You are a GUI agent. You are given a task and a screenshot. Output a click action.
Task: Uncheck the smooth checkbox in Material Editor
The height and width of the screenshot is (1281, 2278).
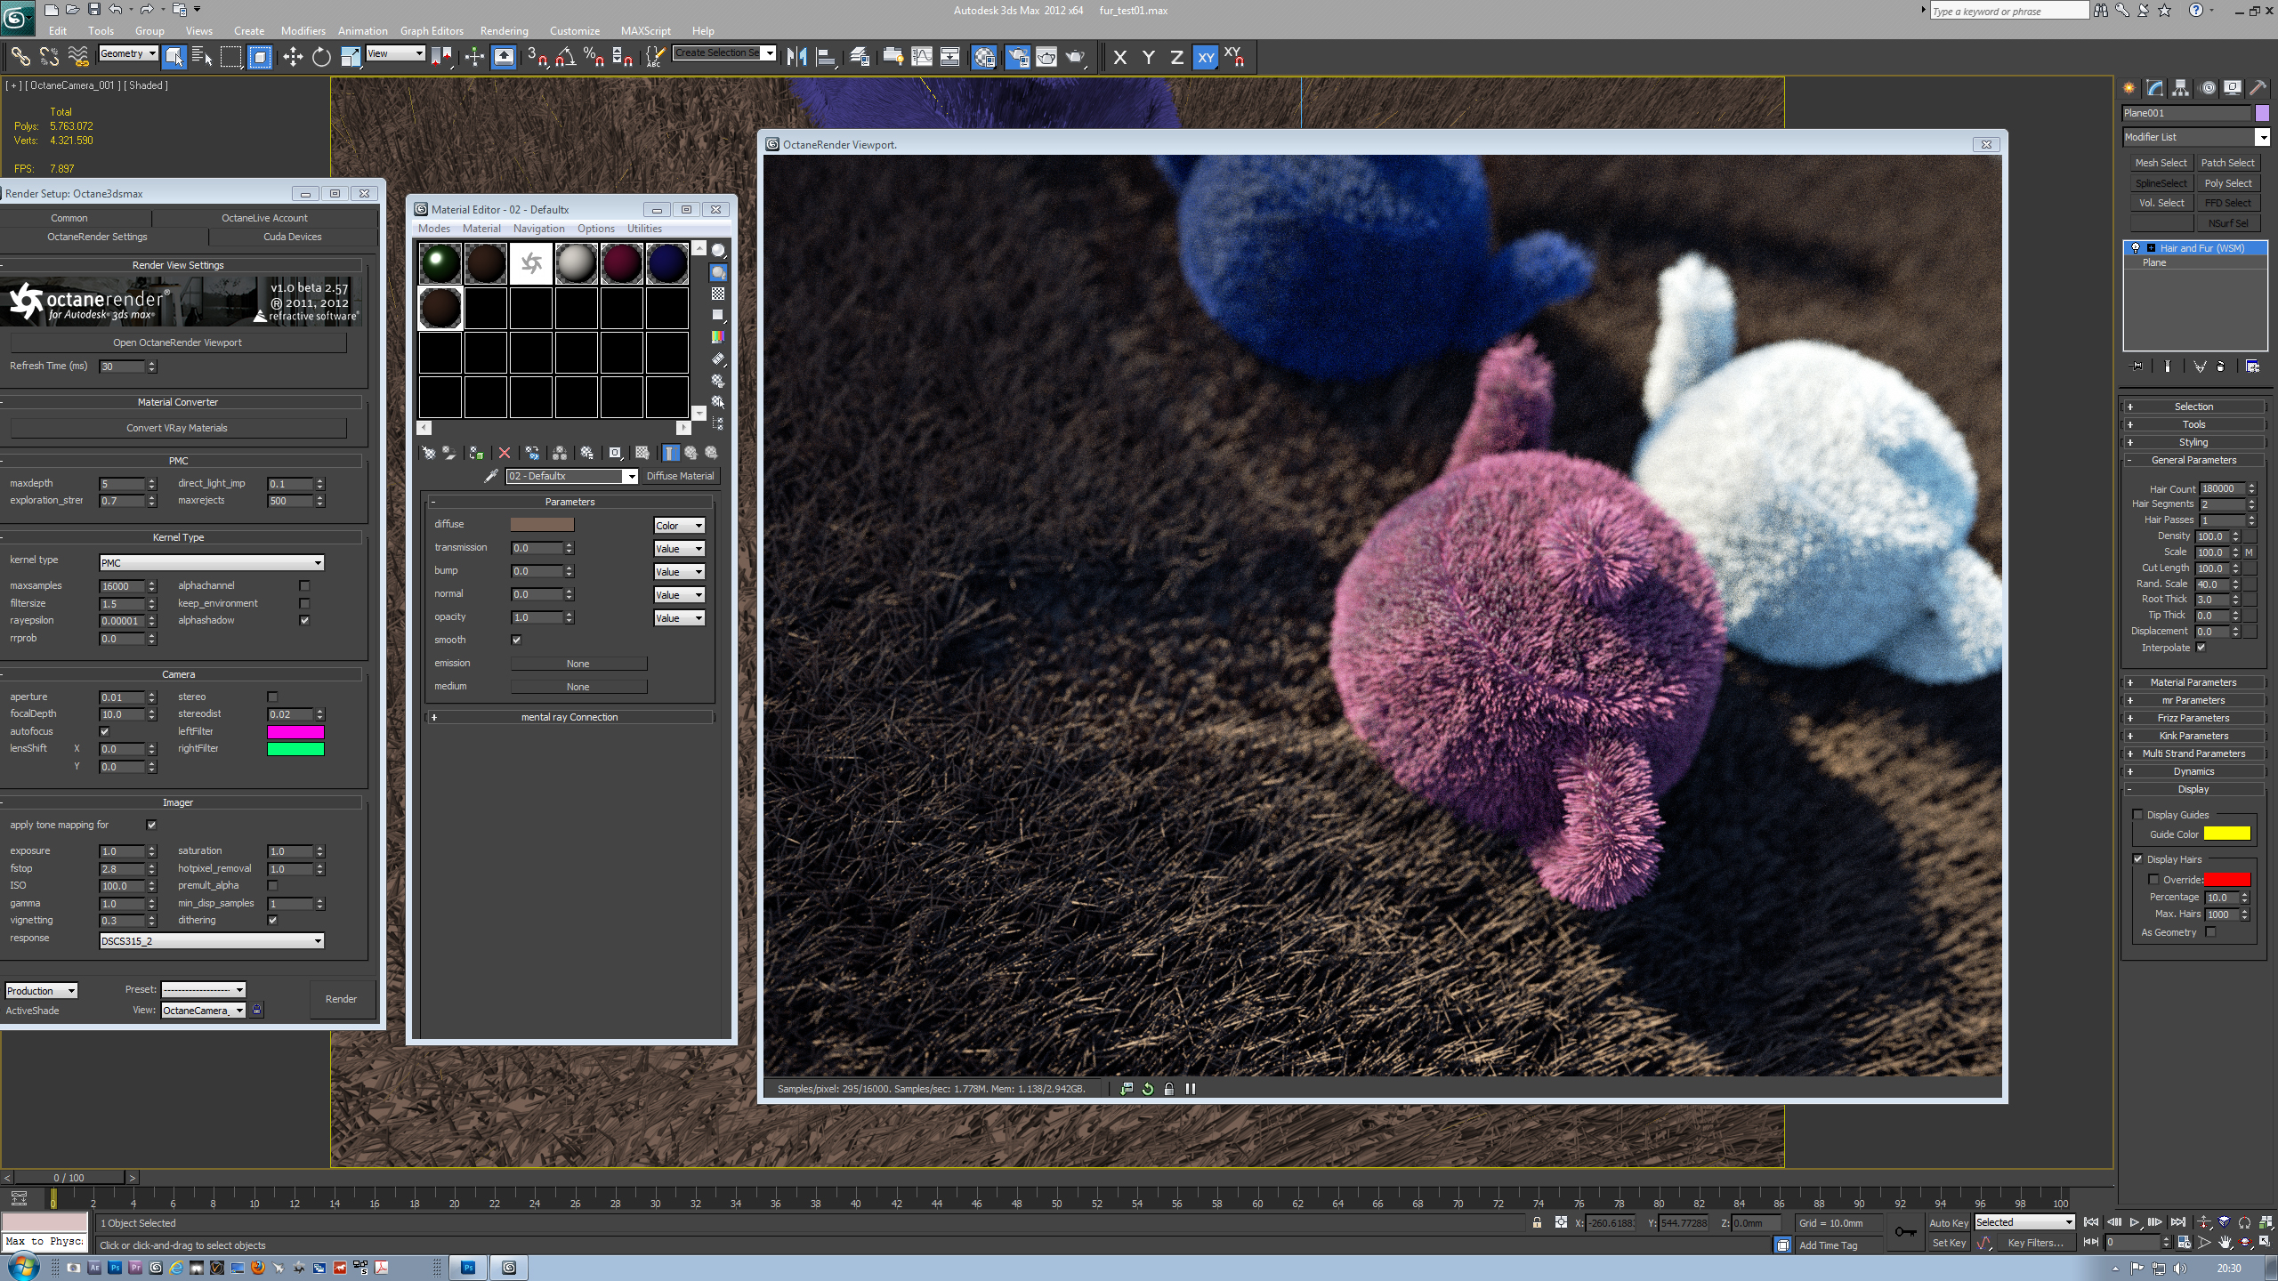point(516,640)
